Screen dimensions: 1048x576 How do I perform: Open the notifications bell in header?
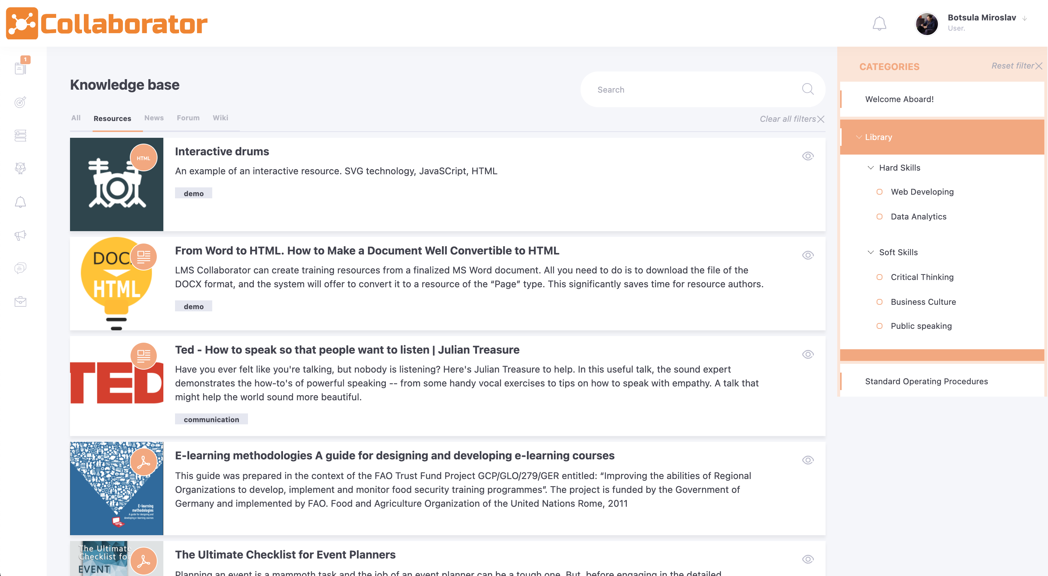[879, 24]
